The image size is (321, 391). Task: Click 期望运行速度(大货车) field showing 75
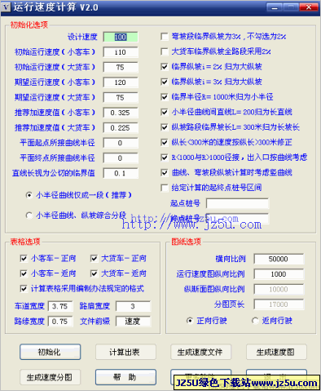[x=121, y=97]
